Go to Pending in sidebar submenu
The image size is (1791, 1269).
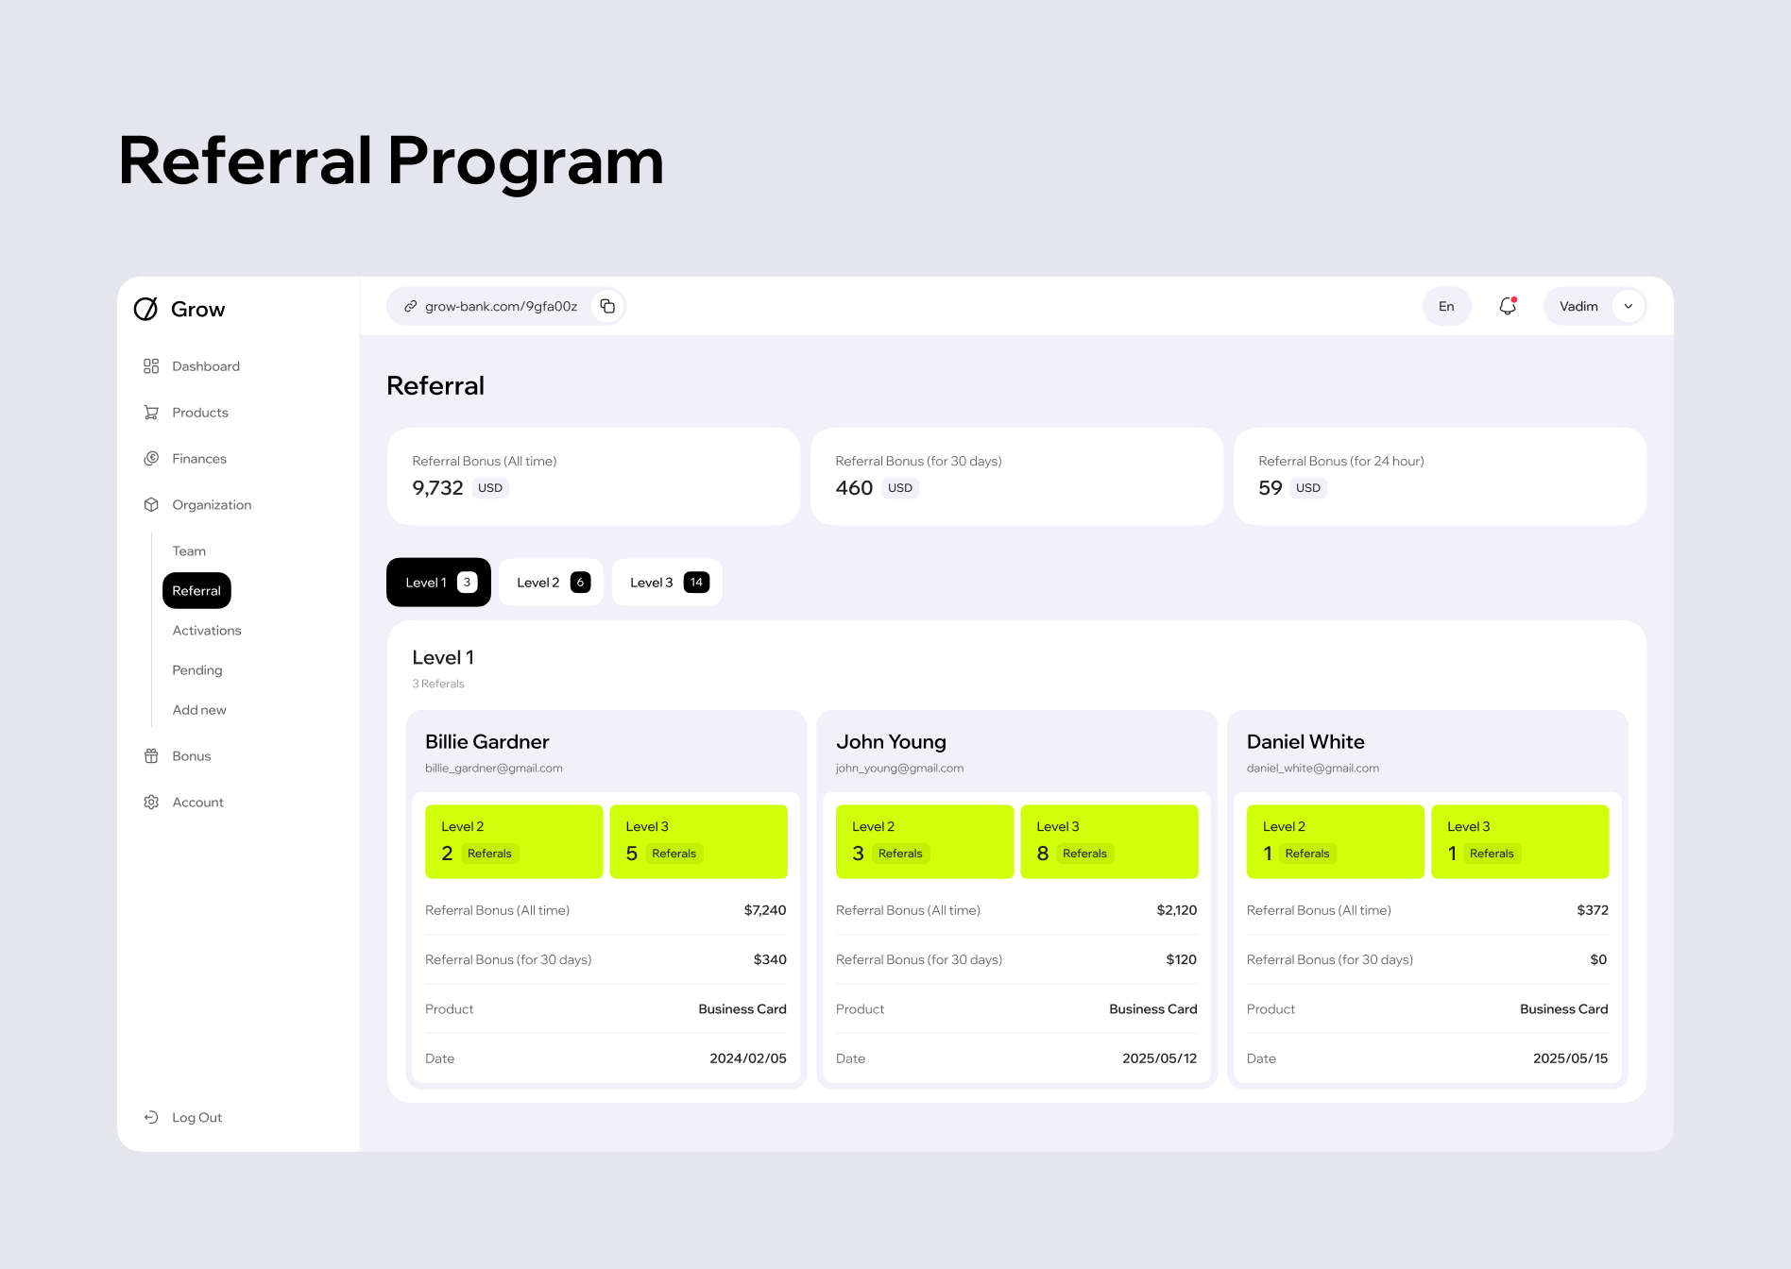(x=197, y=670)
